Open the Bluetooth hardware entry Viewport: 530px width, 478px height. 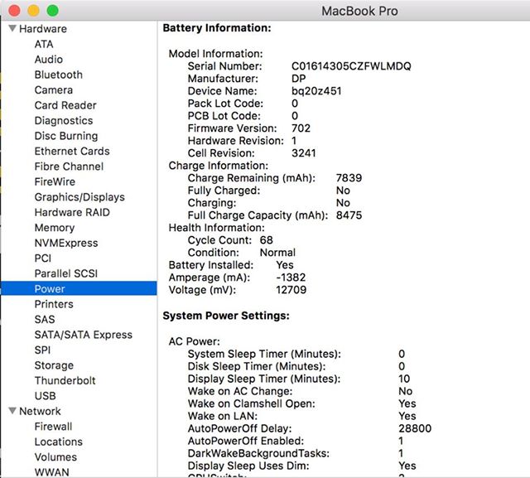click(59, 75)
